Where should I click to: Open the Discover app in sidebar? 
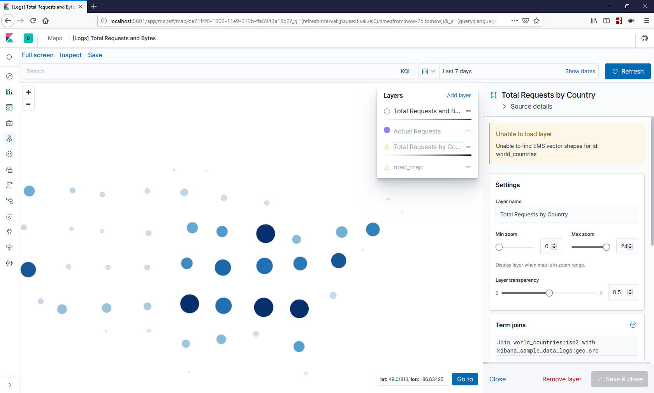(9, 76)
